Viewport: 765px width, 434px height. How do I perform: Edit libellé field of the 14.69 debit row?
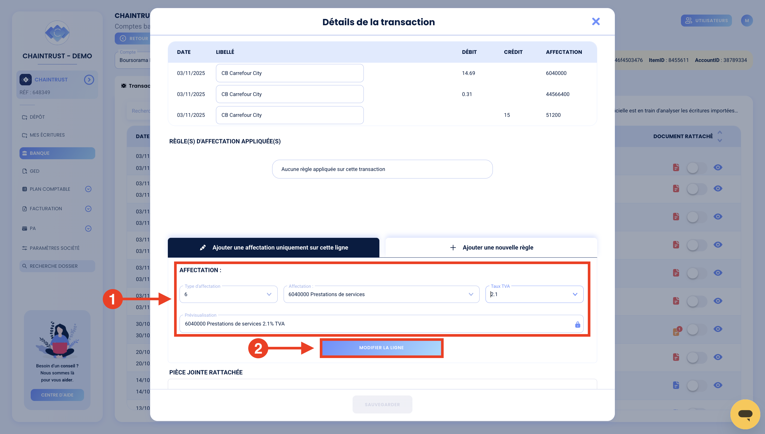[290, 73]
